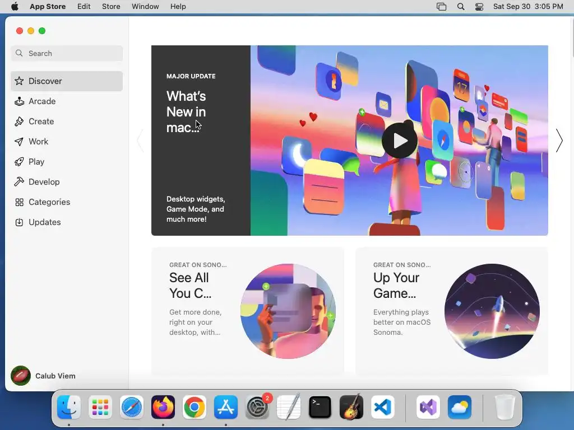The height and width of the screenshot is (430, 574).
Task: Open the Apple menu
Action: coord(15,6)
